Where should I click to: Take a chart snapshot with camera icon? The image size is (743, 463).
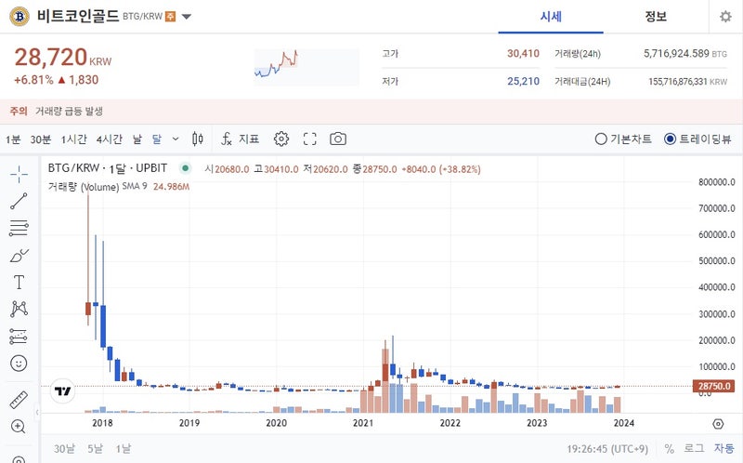(x=338, y=139)
